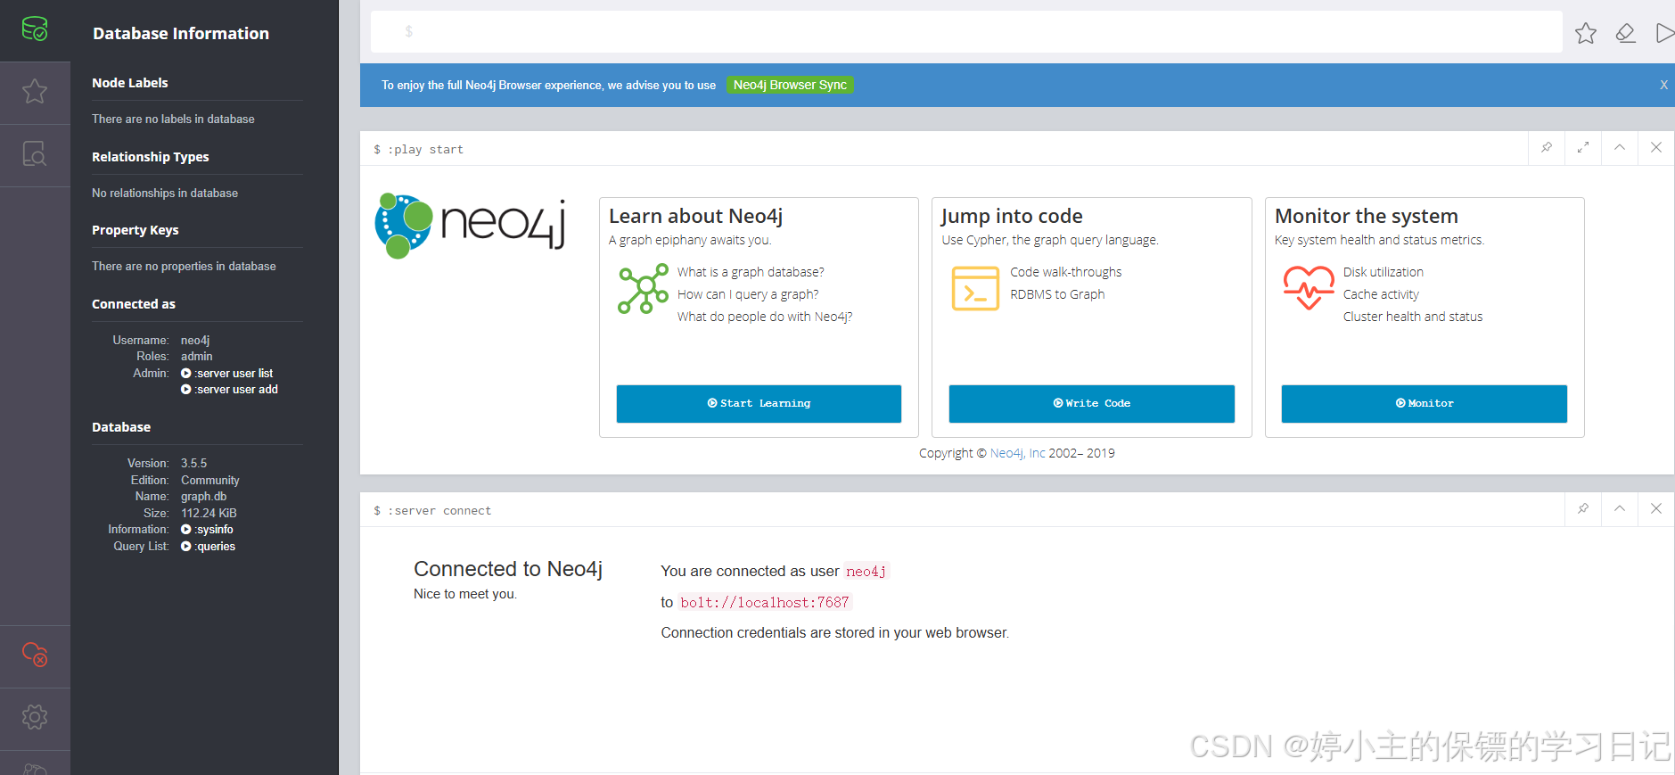Screen dimensions: 1675x775
Task: Close the :server connect frame
Action: click(1656, 509)
